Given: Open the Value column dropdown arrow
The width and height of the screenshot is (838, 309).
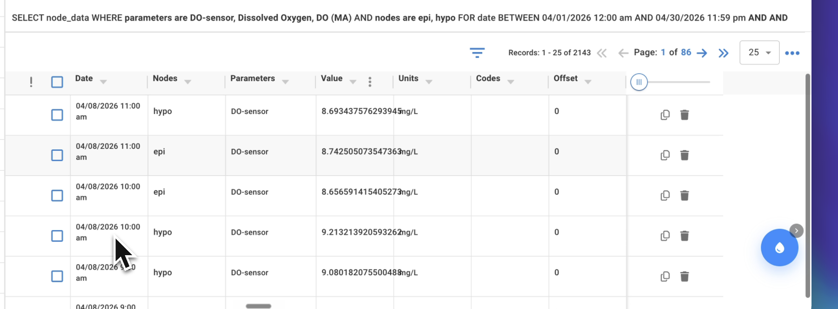Looking at the screenshot, I should point(353,82).
